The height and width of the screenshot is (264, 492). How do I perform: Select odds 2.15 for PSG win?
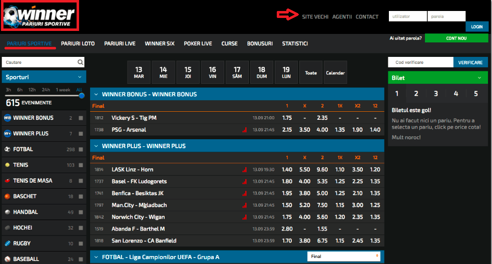pyautogui.click(x=287, y=130)
